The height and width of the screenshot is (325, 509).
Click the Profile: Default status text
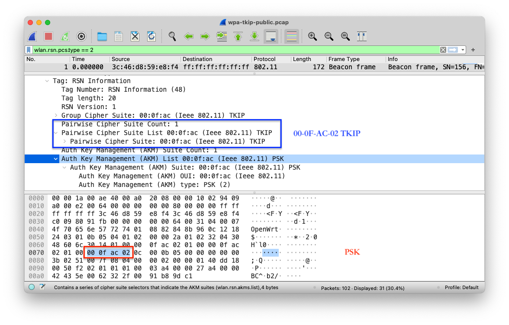tap(461, 287)
